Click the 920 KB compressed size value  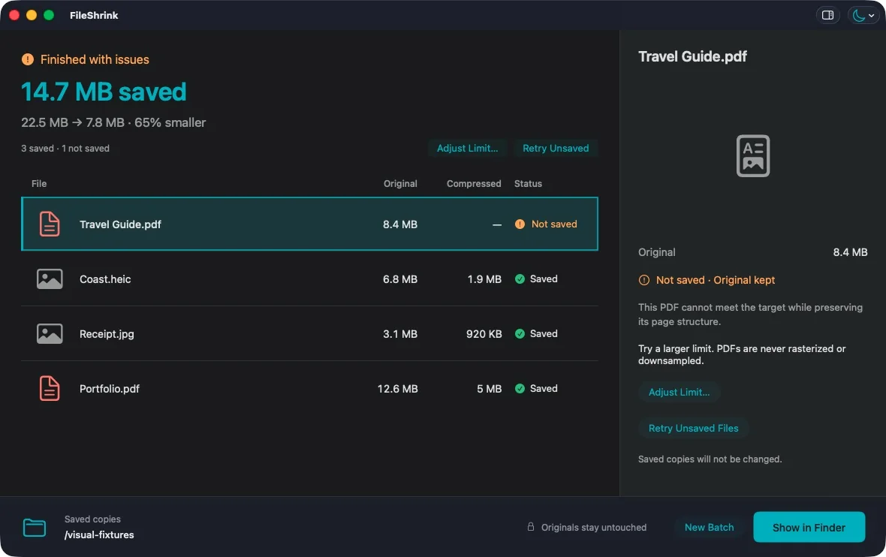(x=484, y=334)
